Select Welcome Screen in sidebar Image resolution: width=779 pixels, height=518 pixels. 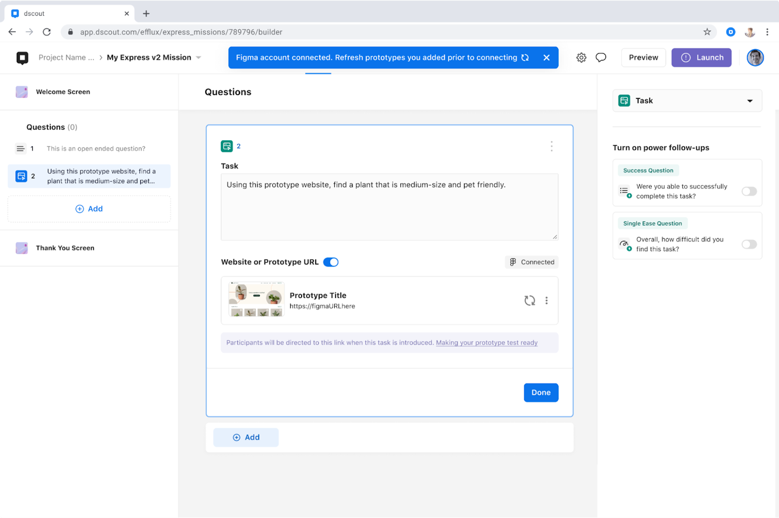click(89, 92)
